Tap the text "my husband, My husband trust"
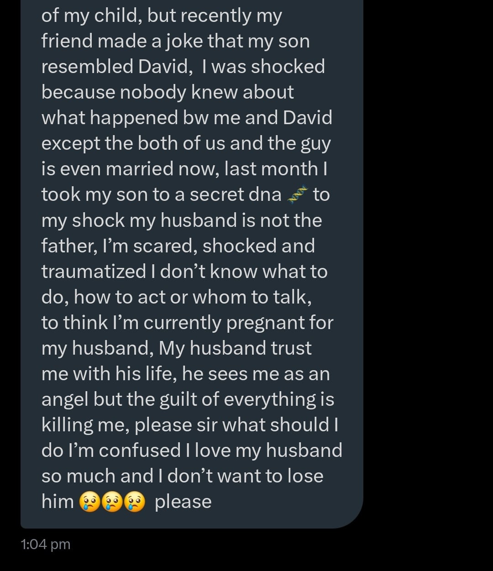The height and width of the screenshot is (571, 493). [x=176, y=348]
